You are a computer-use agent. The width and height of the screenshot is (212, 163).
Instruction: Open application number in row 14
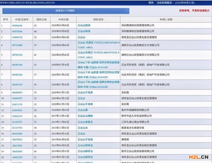(17, 122)
